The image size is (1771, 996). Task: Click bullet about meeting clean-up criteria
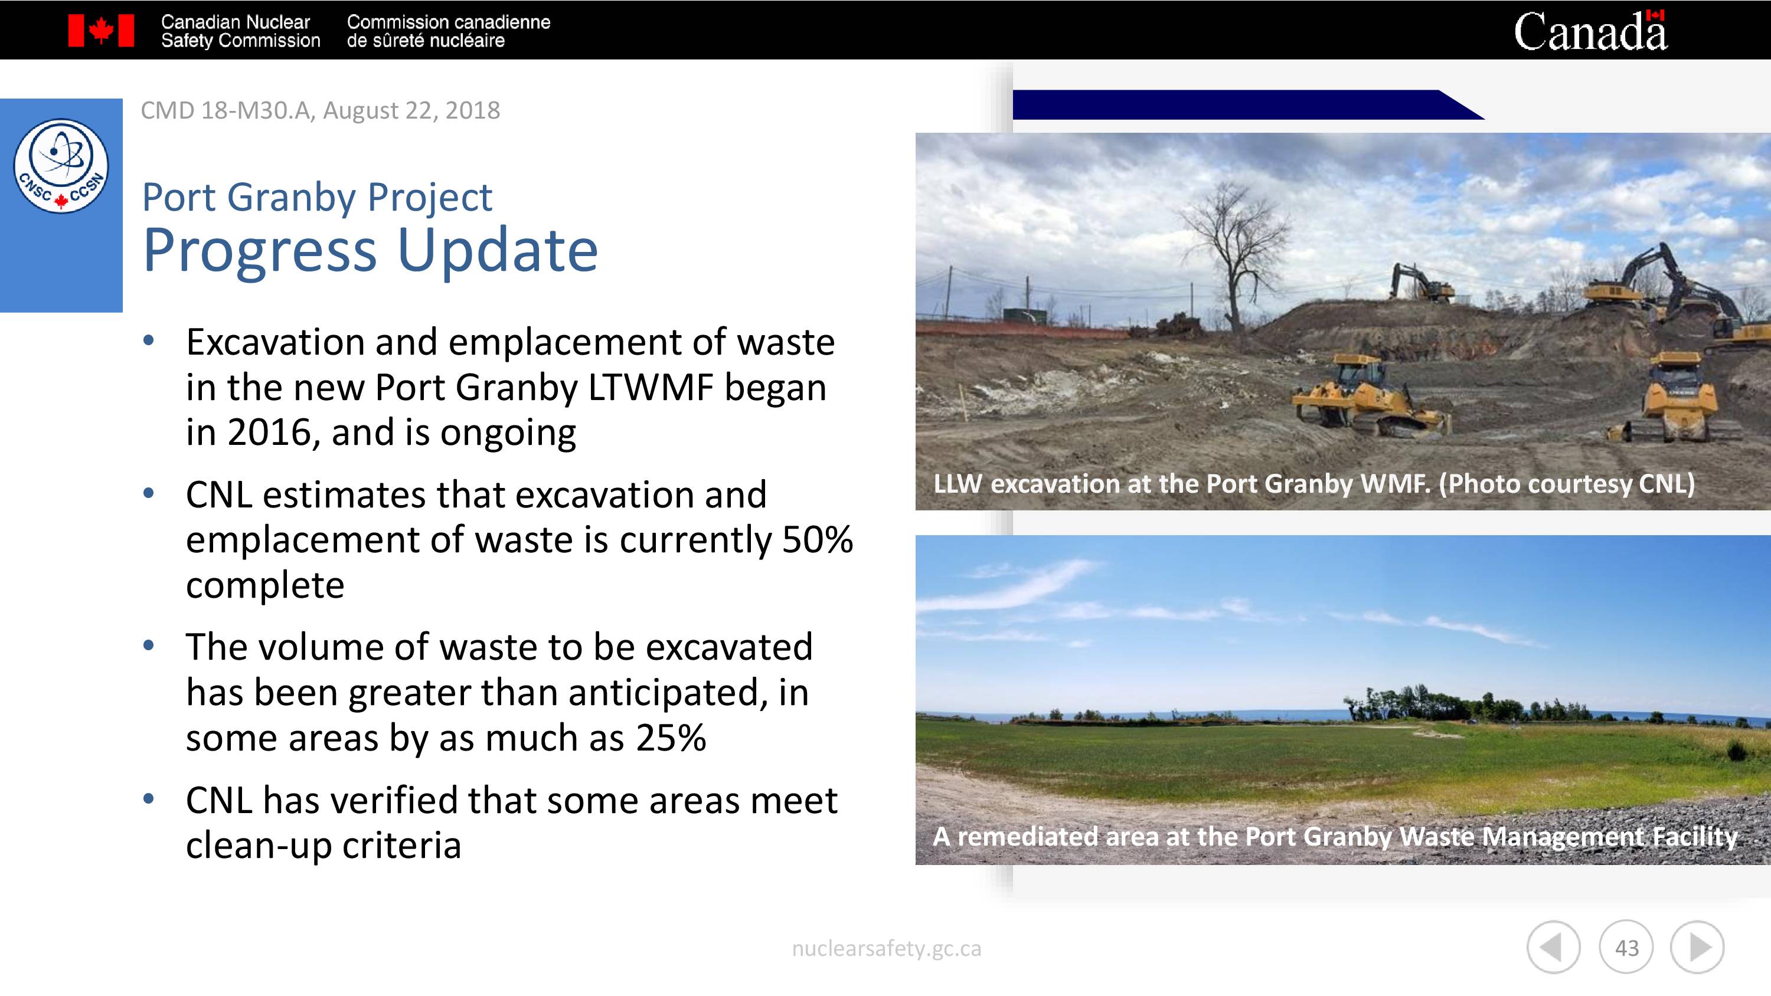pyautogui.click(x=511, y=822)
